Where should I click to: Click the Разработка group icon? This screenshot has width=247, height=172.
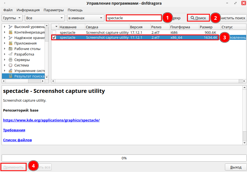10,54
